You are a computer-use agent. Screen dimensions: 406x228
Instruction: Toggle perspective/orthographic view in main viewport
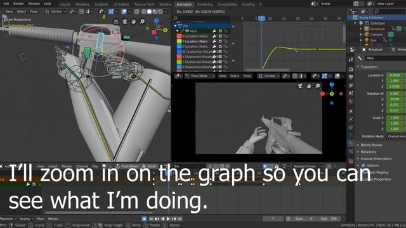(x=116, y=22)
